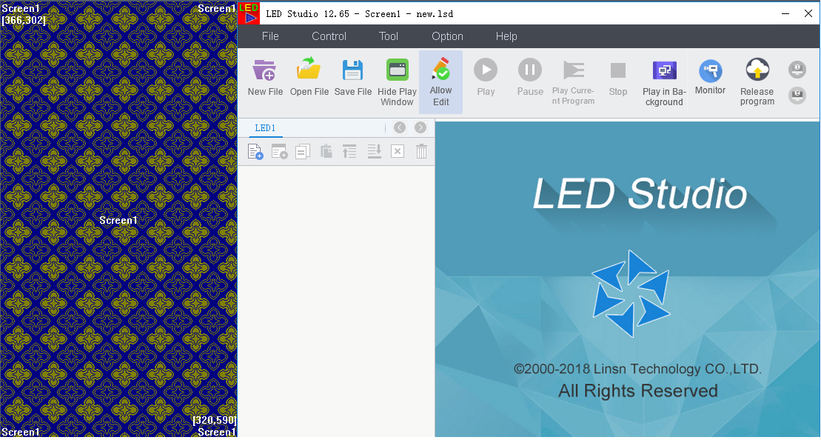The width and height of the screenshot is (821, 440).
Task: Open a file using Open File icon
Action: (309, 79)
